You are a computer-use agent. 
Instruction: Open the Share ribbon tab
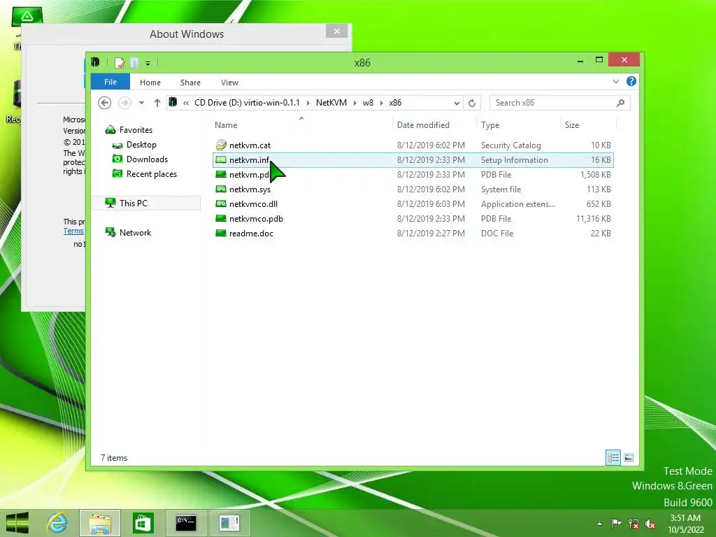point(190,83)
